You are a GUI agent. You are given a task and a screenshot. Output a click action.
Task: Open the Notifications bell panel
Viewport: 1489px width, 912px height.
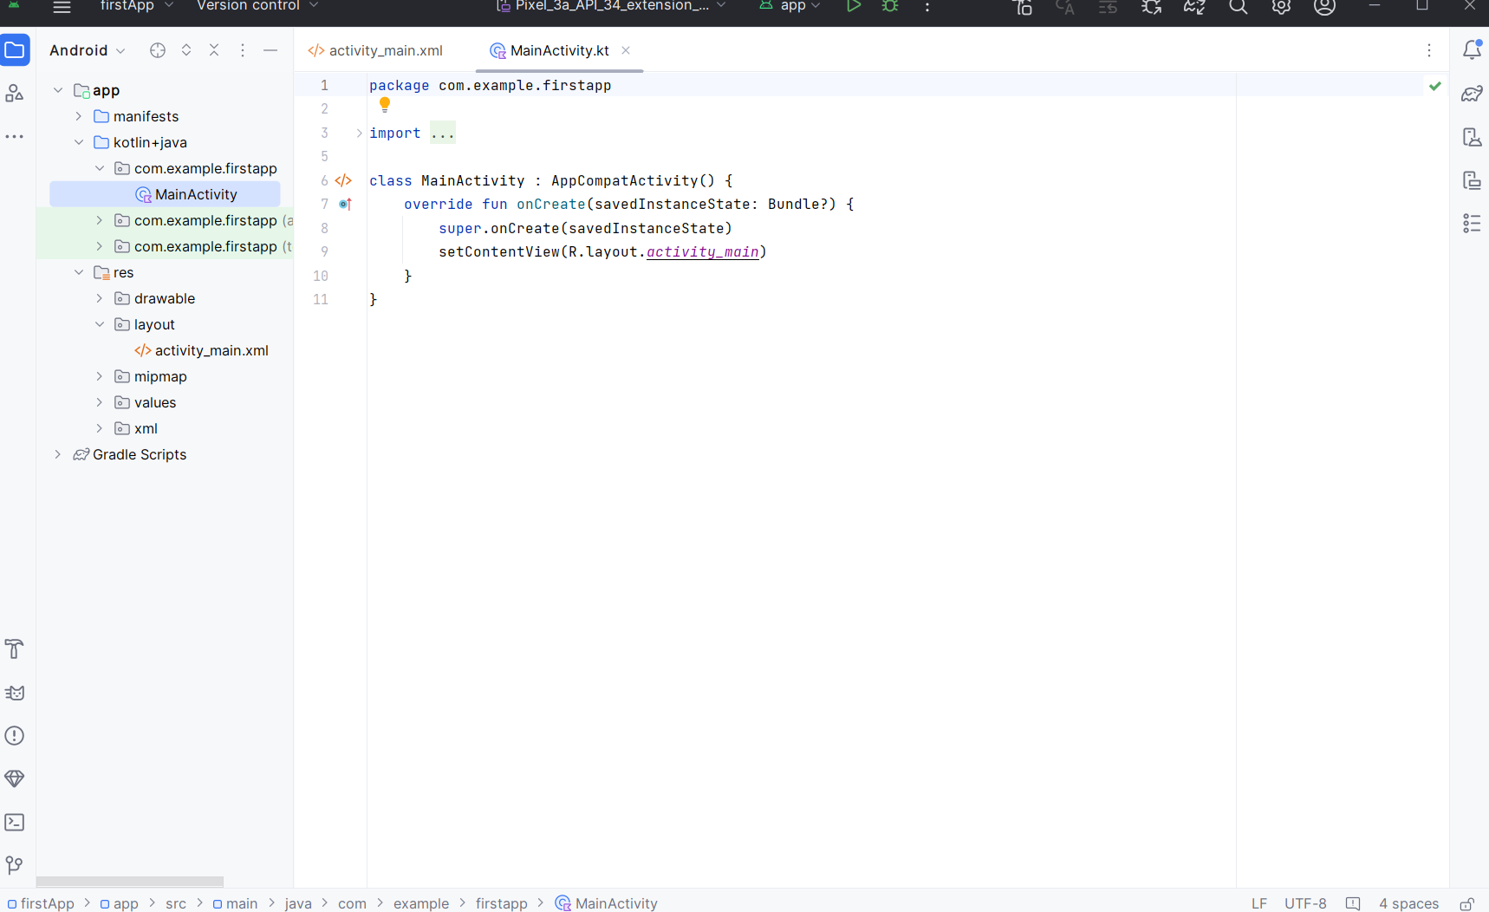point(1472,50)
